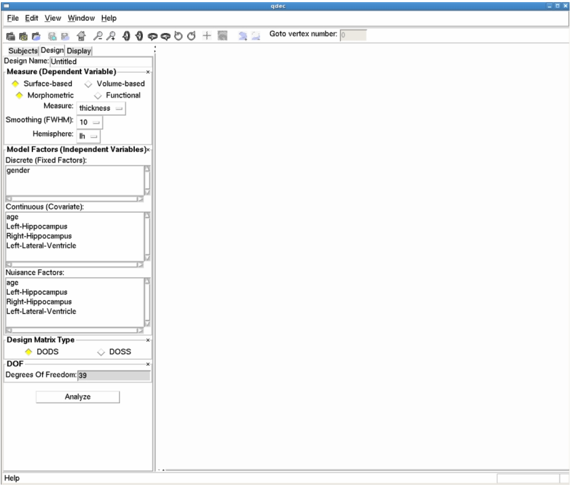Select Left-Hippocampus in the Continuous Covariate list
This screenshot has height=488, width=572.
[x=37, y=226]
